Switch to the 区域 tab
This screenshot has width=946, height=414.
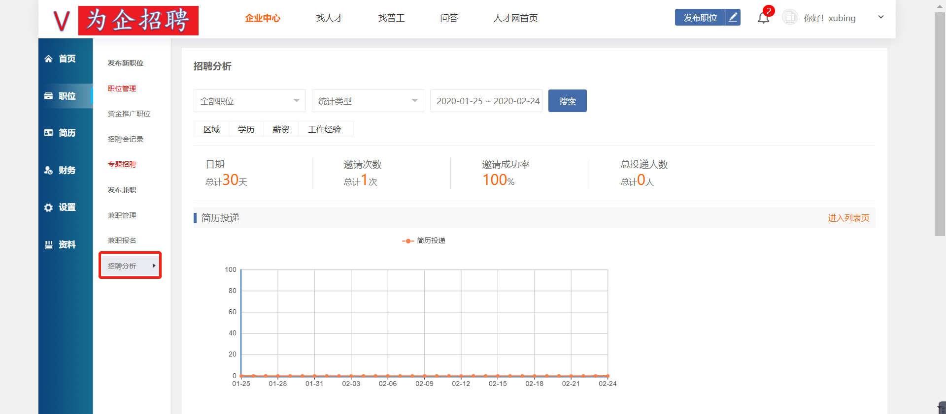[x=211, y=129]
